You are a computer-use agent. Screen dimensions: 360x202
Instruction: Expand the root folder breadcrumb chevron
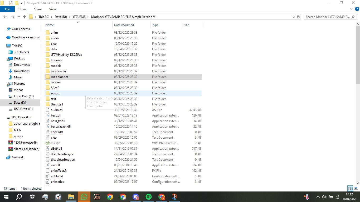35,17
